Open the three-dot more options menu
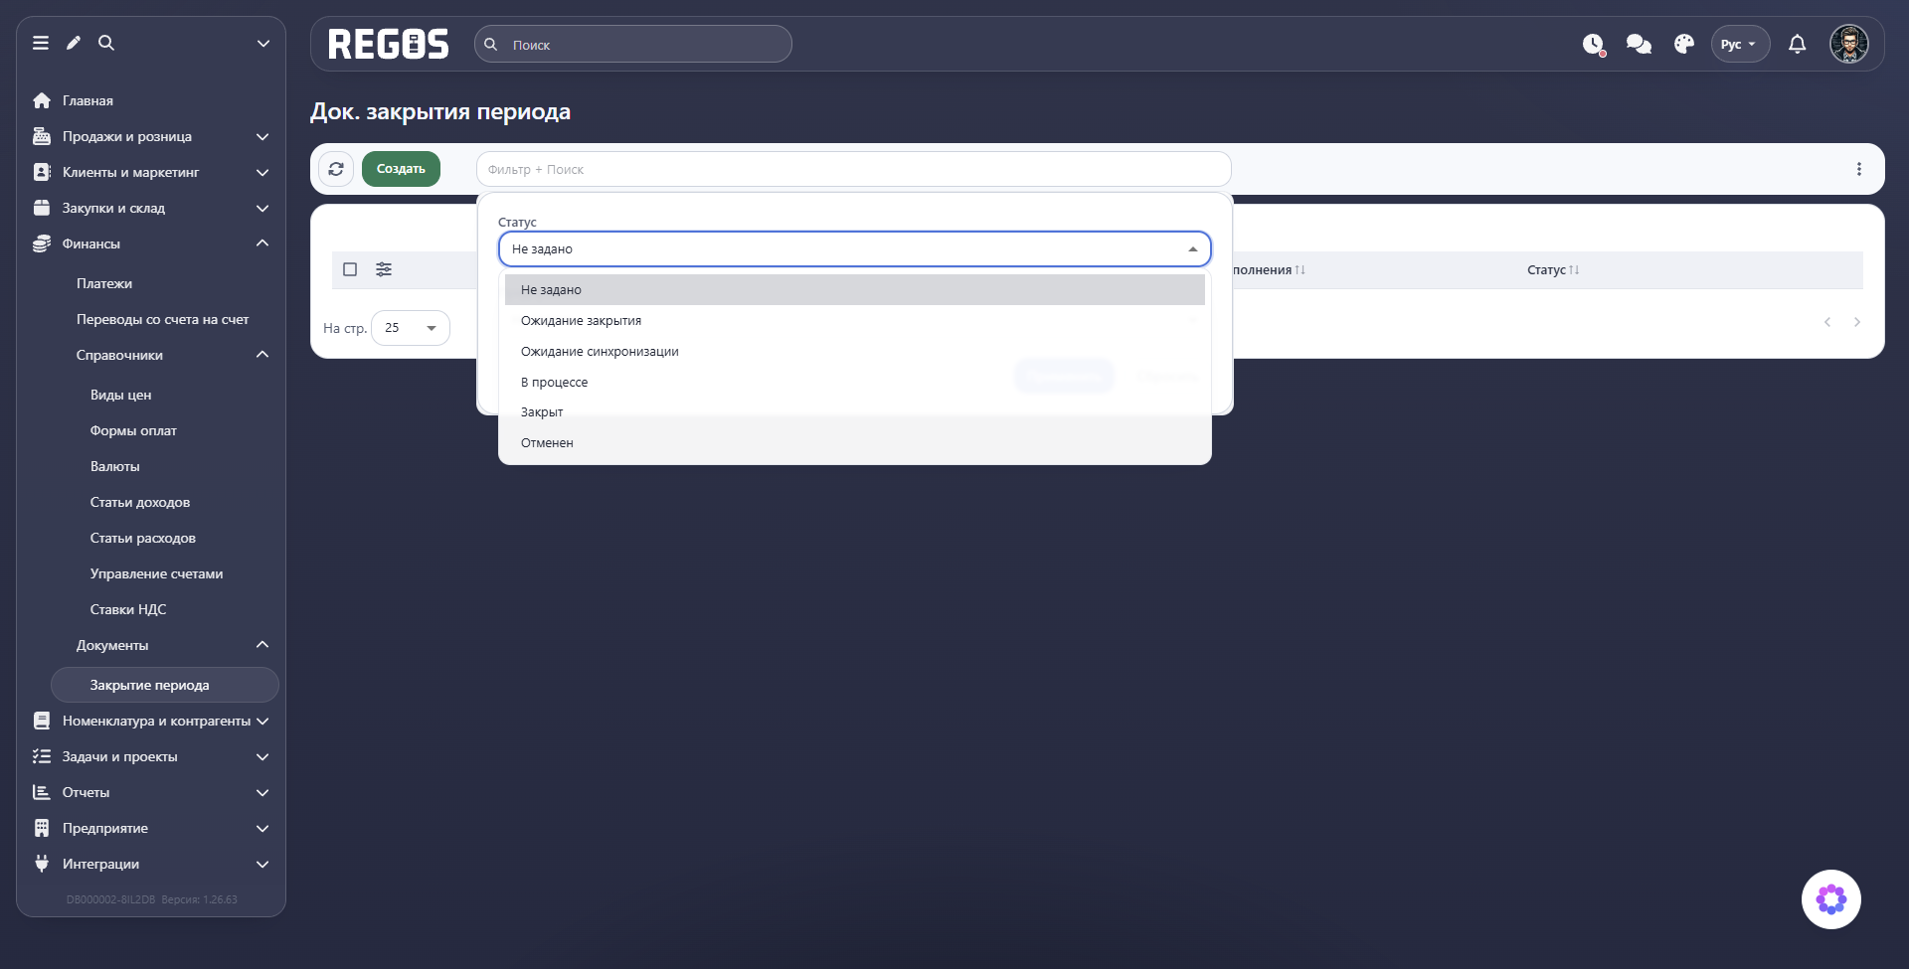 point(1858,169)
